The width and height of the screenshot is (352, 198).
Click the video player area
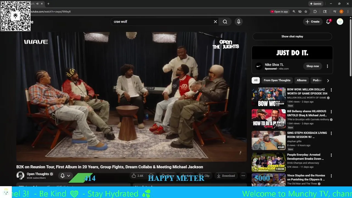pyautogui.click(x=131, y=97)
